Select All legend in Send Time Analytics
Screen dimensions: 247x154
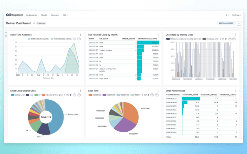coord(74,39)
